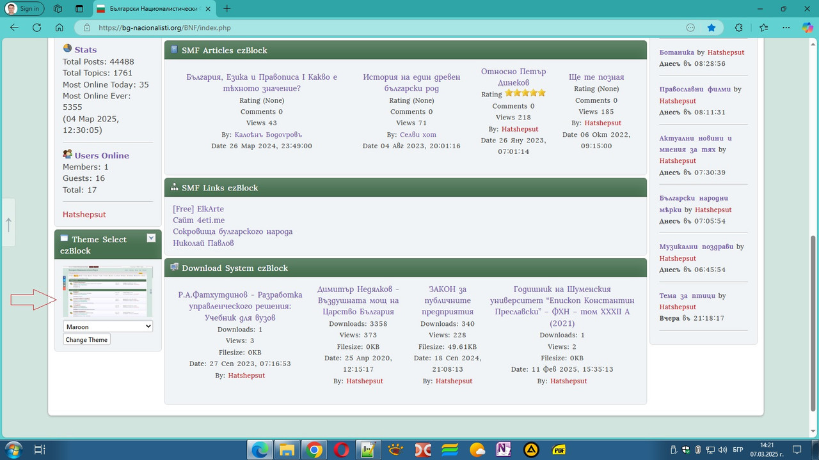Go back with the browser back arrow

coord(14,27)
